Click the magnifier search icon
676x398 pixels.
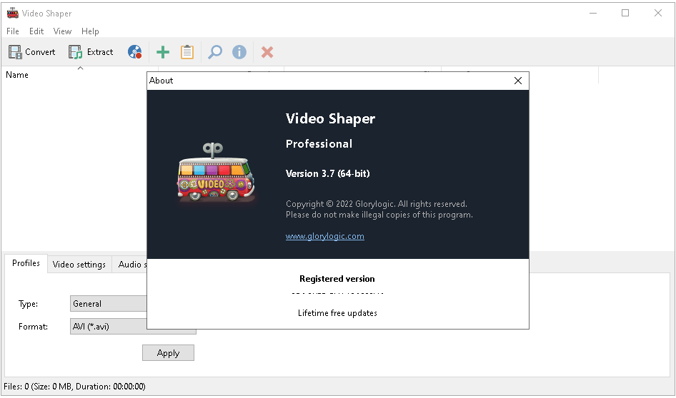click(214, 52)
